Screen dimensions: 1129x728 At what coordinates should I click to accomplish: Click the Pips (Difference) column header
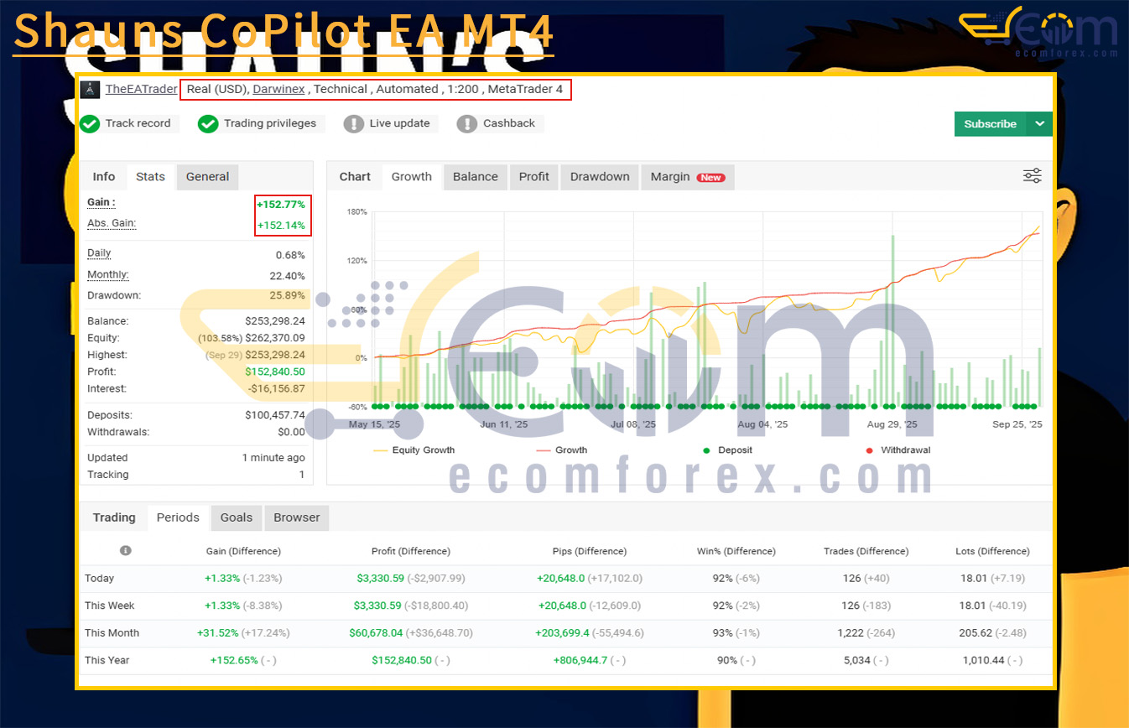click(590, 551)
